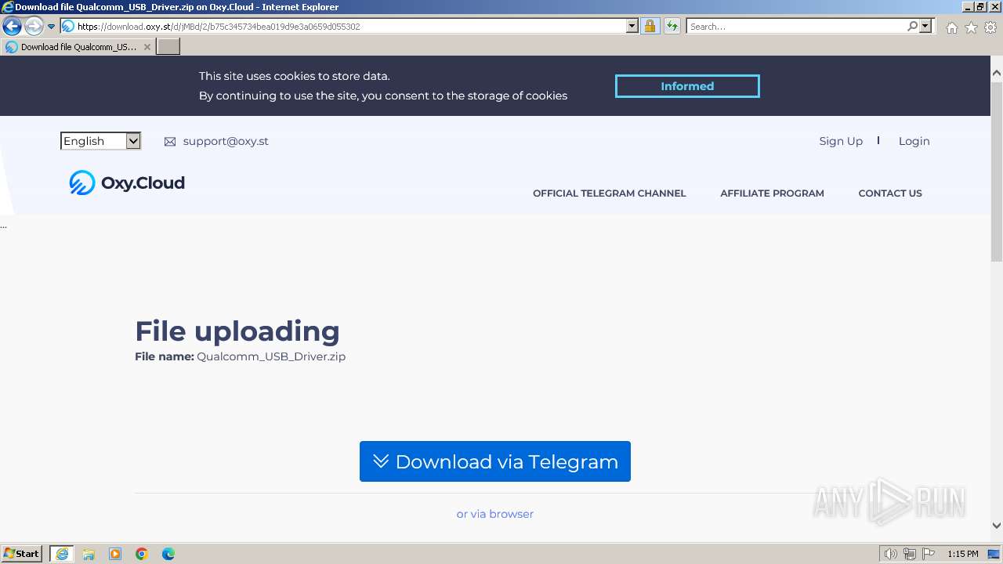Click the search magnifier icon

[912, 26]
